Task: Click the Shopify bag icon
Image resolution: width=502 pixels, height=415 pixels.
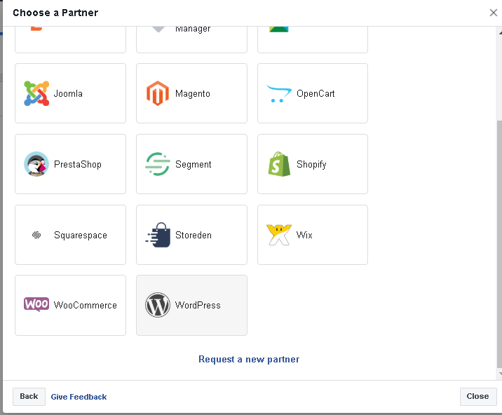Action: [x=279, y=164]
